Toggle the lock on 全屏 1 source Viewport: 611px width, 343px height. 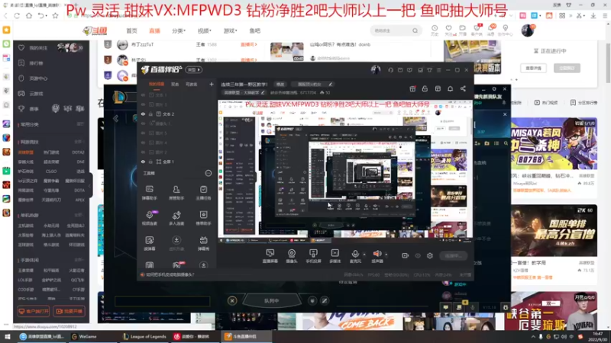(150, 162)
